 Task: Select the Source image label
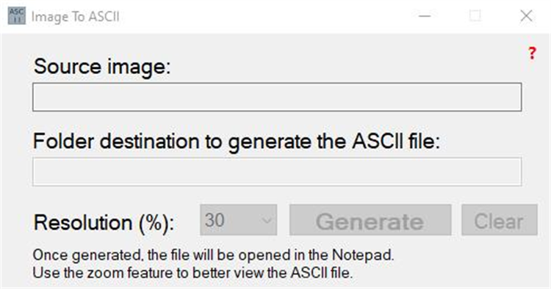pos(102,67)
